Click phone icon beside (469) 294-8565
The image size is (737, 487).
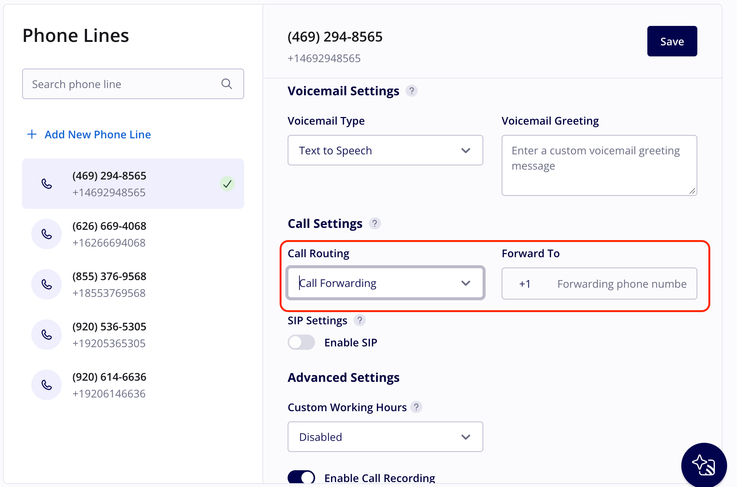(x=47, y=184)
